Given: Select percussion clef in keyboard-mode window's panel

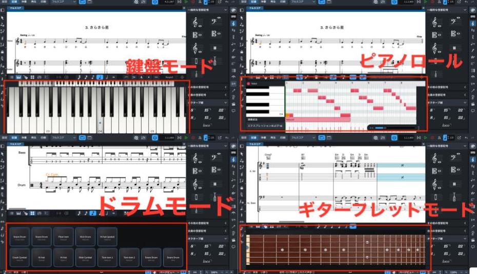Looking at the screenshot, I should (x=215, y=48).
